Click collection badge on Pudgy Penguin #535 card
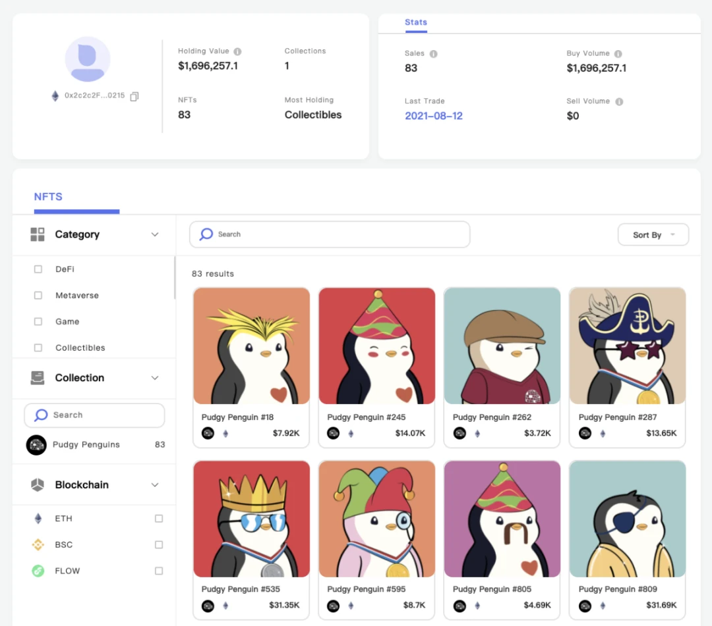712x626 pixels. click(208, 606)
